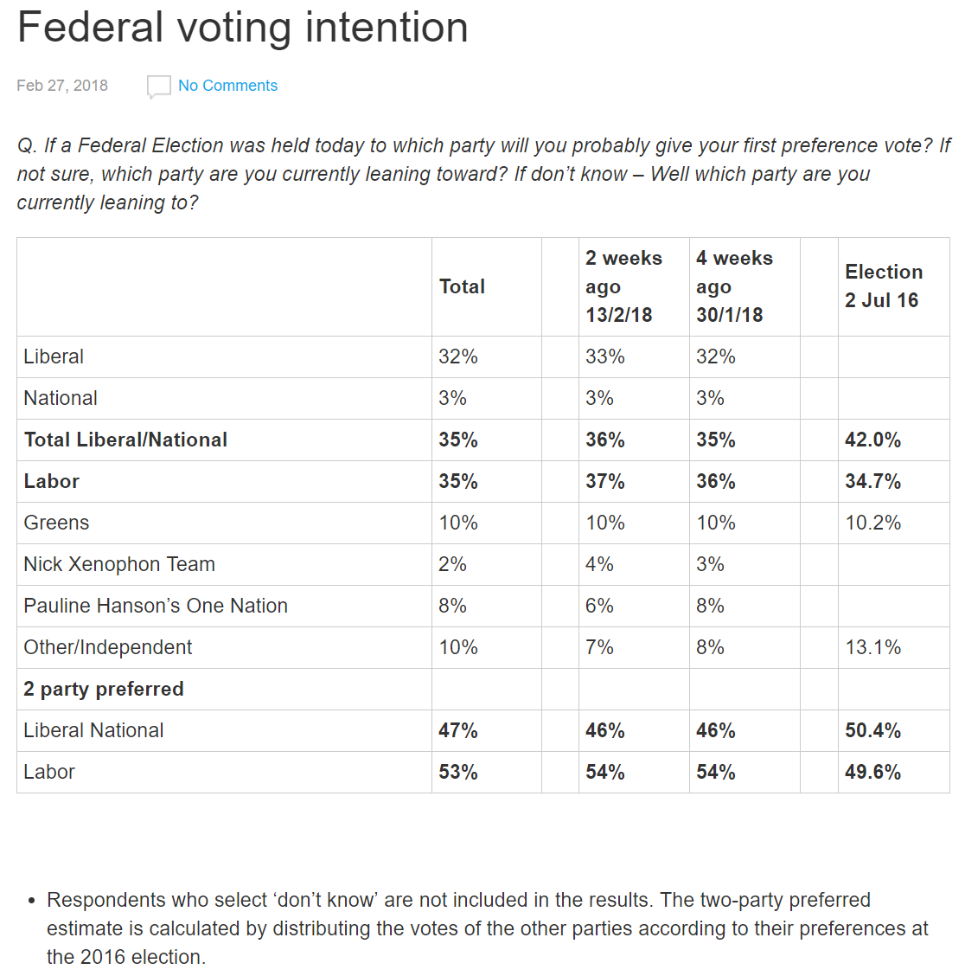Viewport: 965px width, 976px height.
Task: Select the Election 2 Jul 16 header
Action: coord(883,286)
